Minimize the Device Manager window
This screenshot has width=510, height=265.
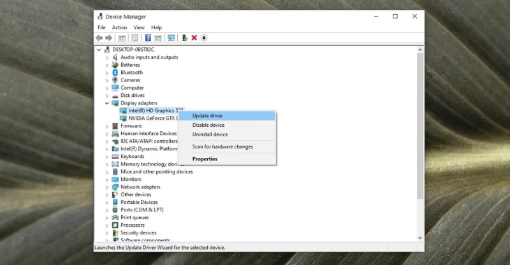click(376, 17)
